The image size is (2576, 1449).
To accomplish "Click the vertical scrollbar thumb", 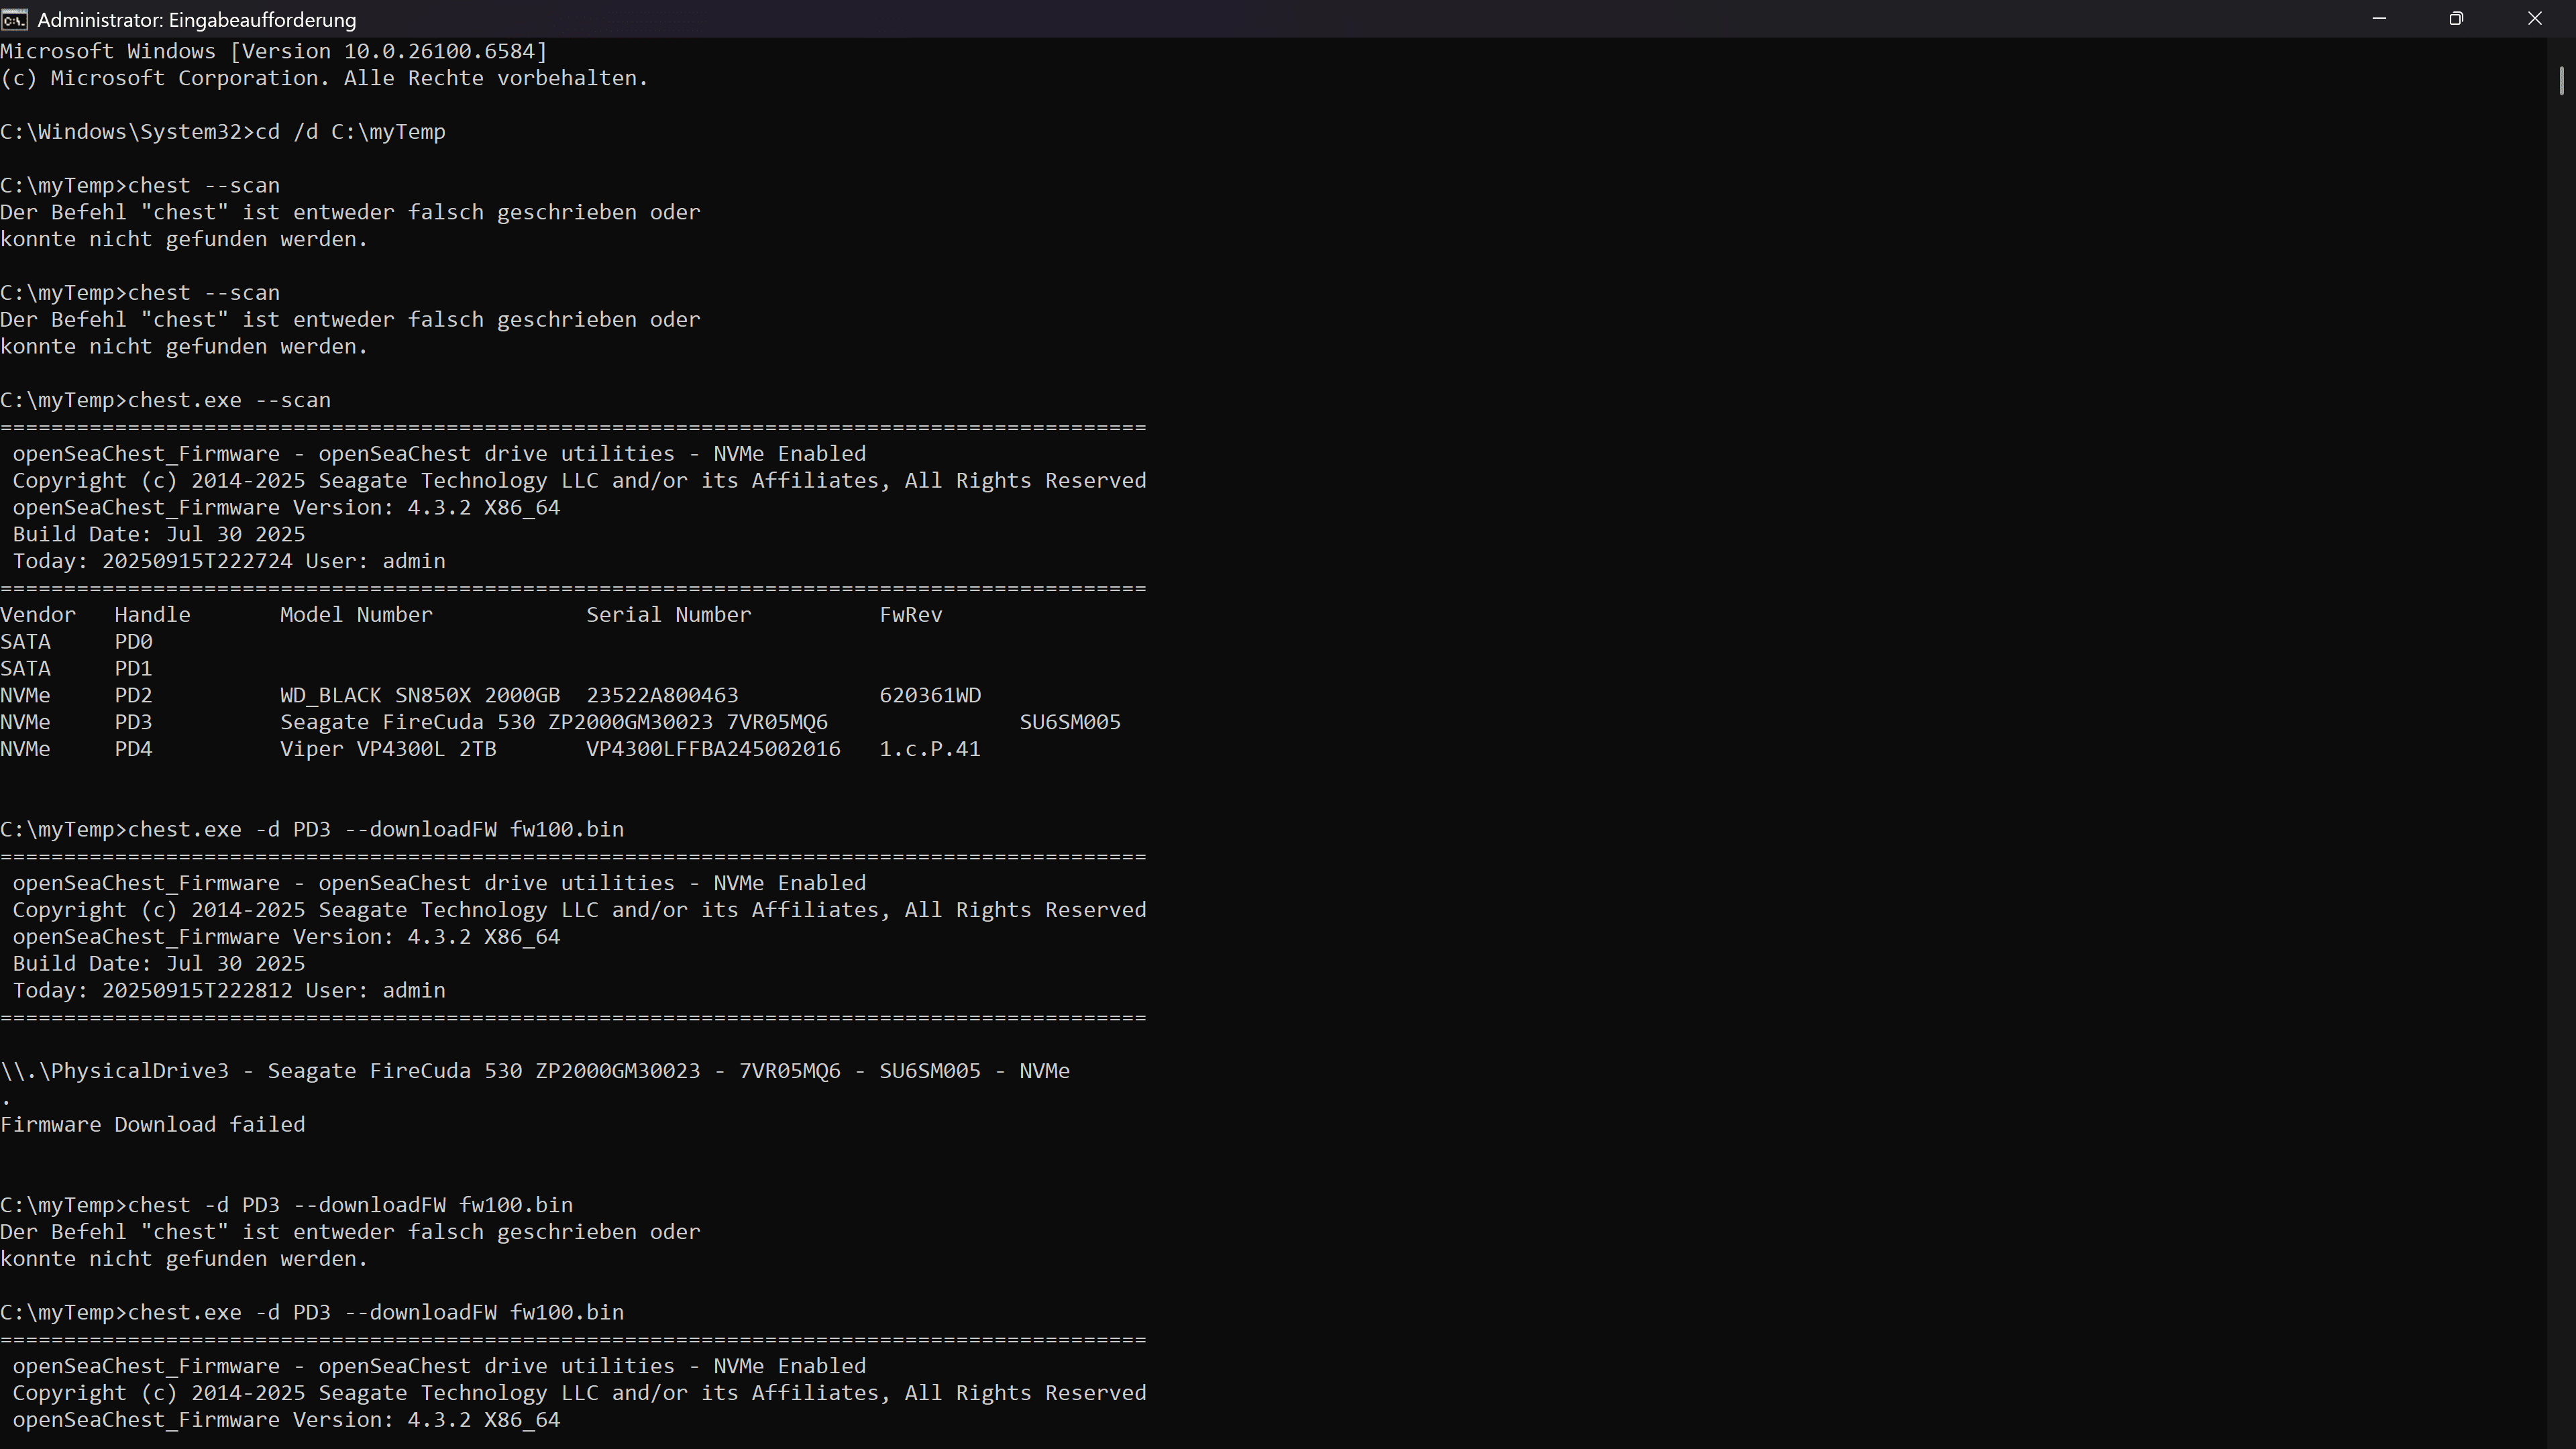I will [2561, 81].
